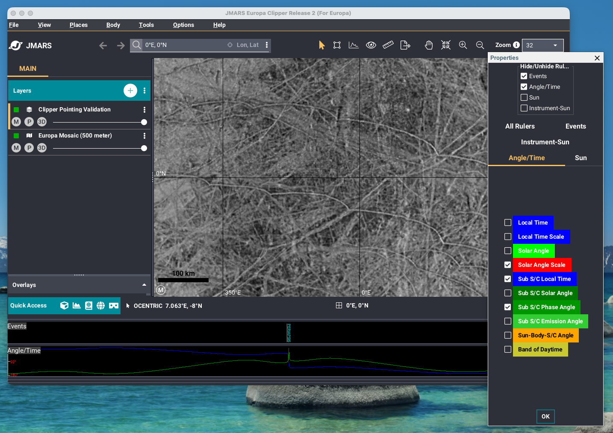The width and height of the screenshot is (613, 433).
Task: Click the Sub S/C Emission Angle color button
Action: pos(551,321)
